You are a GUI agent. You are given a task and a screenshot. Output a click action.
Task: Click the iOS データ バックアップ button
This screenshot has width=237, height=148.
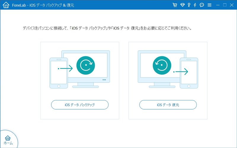[80, 105]
